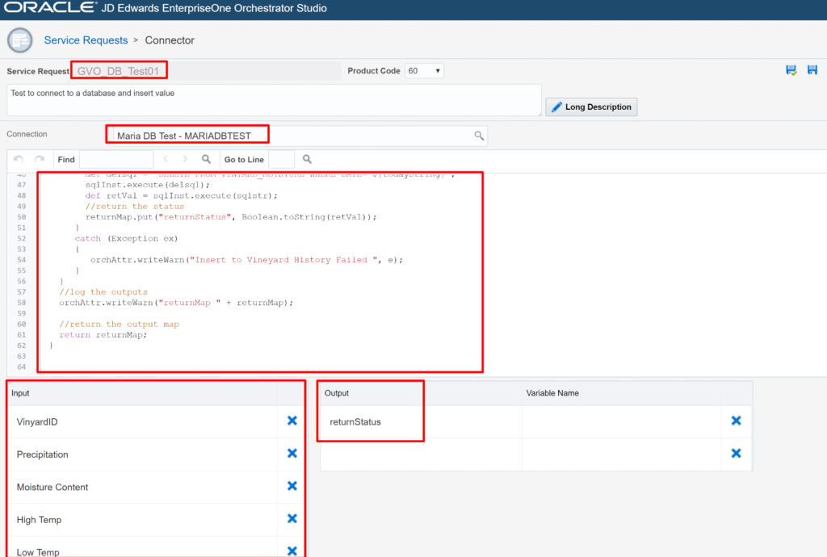Remove the Moisture Content input
The image size is (827, 557).
point(292,486)
